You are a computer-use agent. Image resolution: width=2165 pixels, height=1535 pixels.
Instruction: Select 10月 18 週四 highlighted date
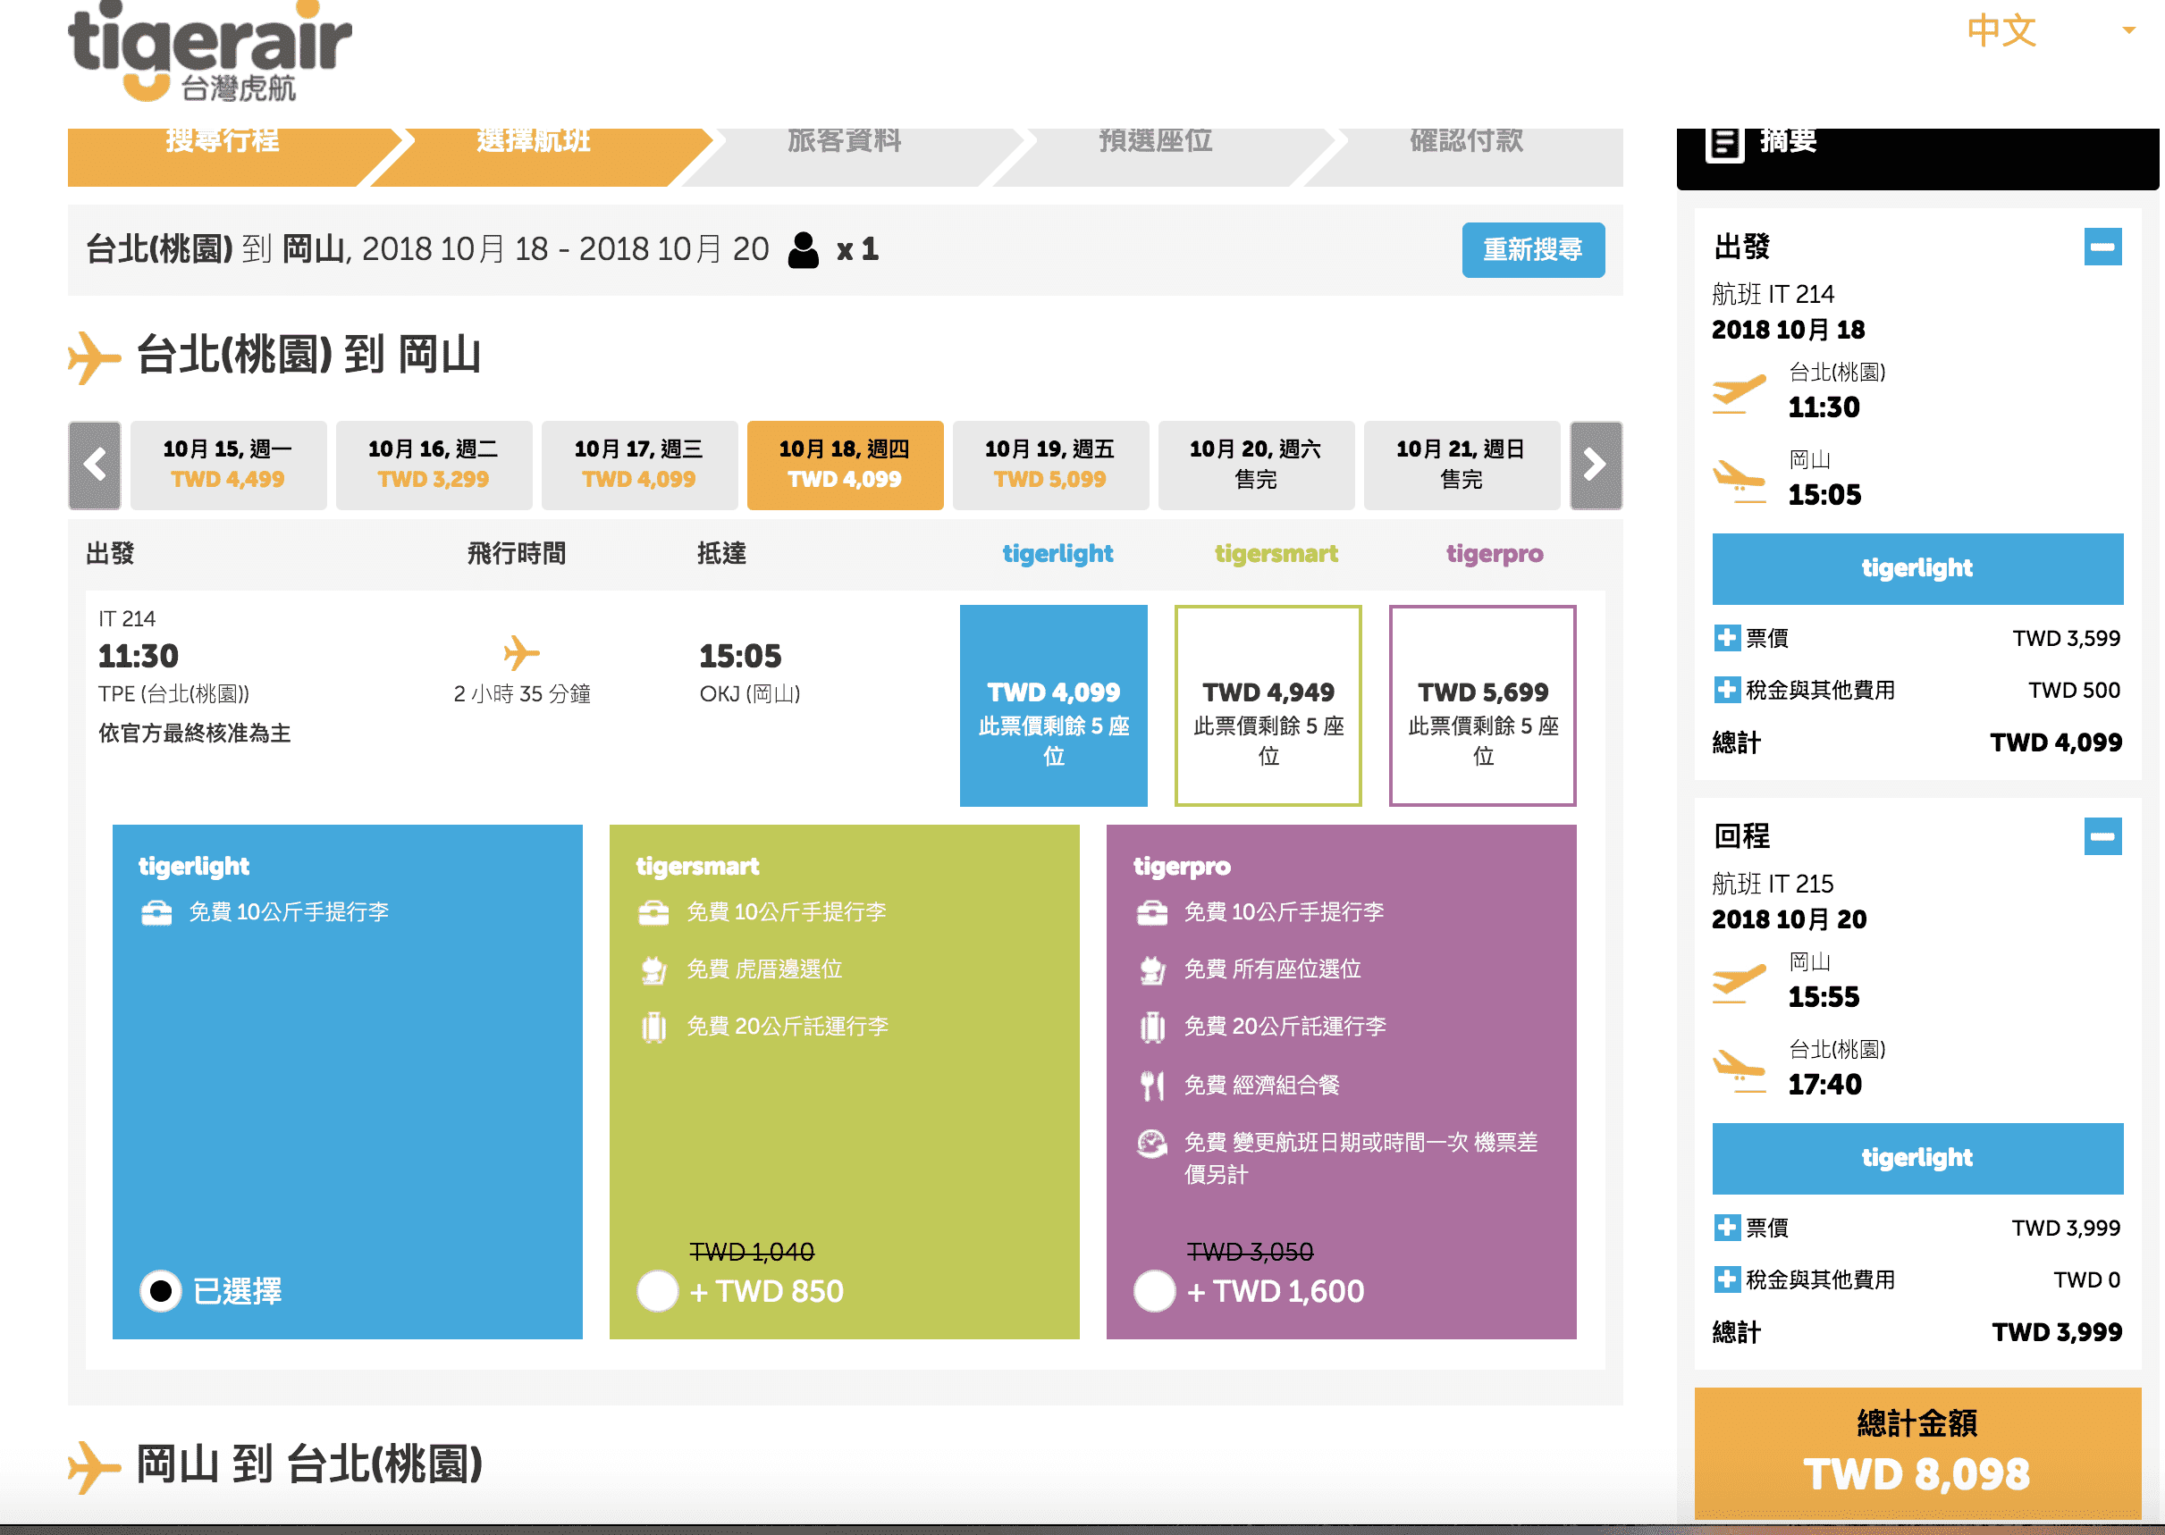(x=846, y=465)
